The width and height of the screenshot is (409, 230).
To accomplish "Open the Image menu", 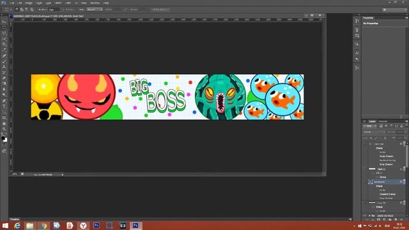I will click(29, 3).
